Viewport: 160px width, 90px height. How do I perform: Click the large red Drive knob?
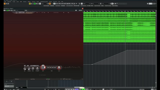click(x=43, y=67)
